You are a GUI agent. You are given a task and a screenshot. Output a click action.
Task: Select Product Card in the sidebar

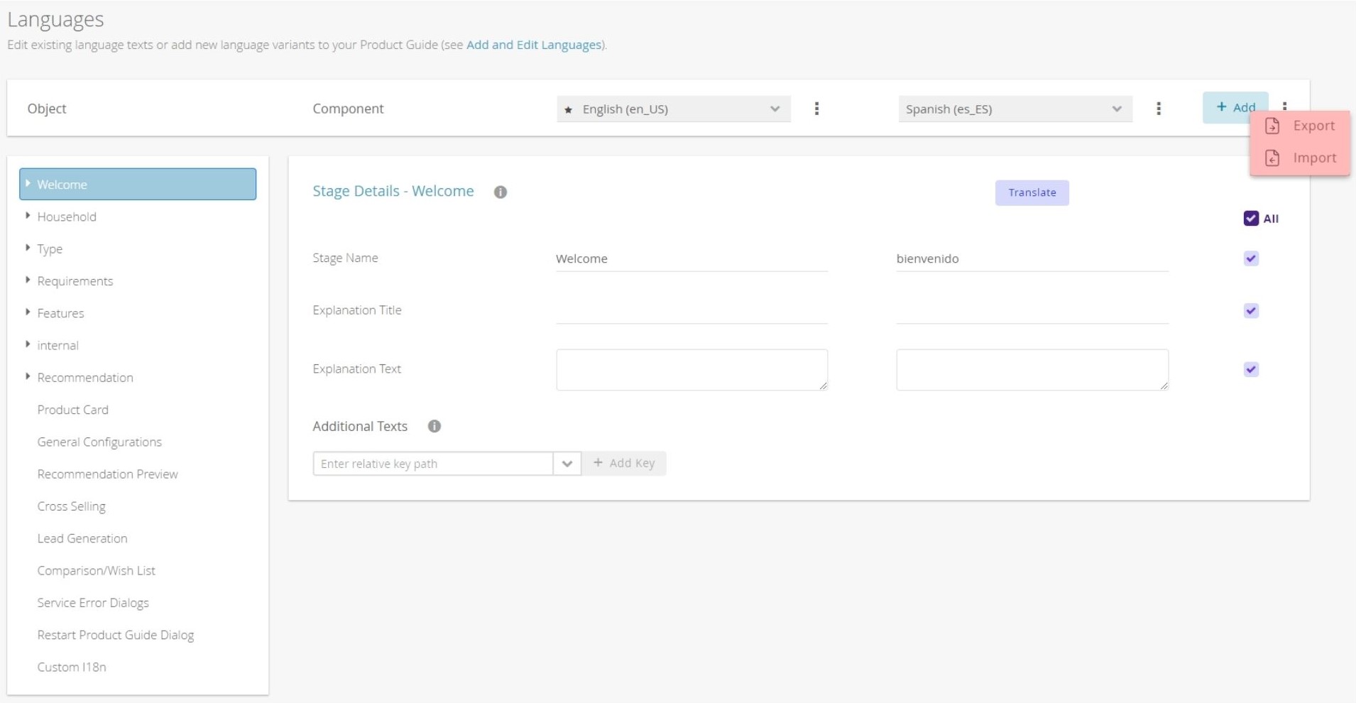tap(73, 410)
